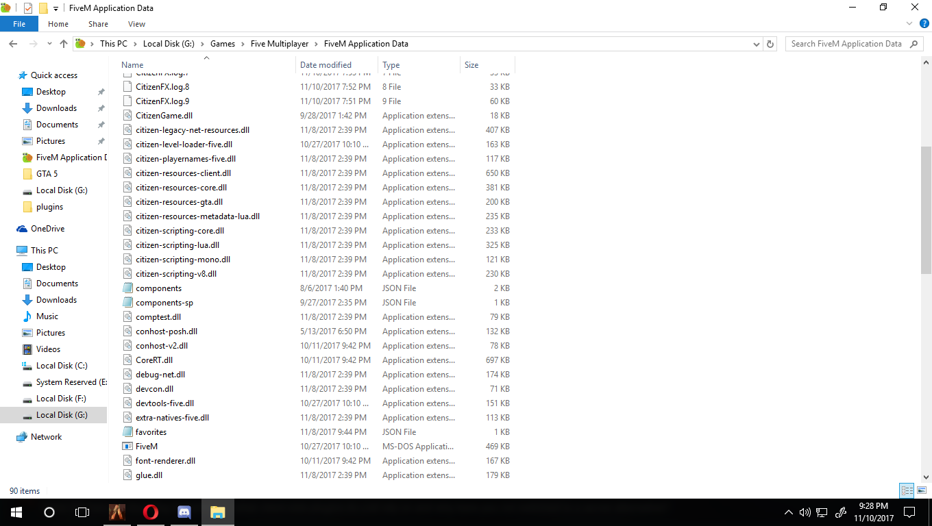The image size is (932, 526).
Task: Click the refresh button beside address bar
Action: point(770,44)
